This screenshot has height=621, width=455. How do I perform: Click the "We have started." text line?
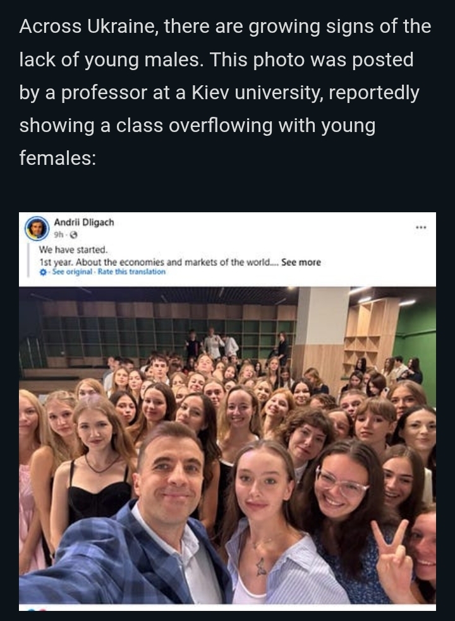pyautogui.click(x=73, y=250)
